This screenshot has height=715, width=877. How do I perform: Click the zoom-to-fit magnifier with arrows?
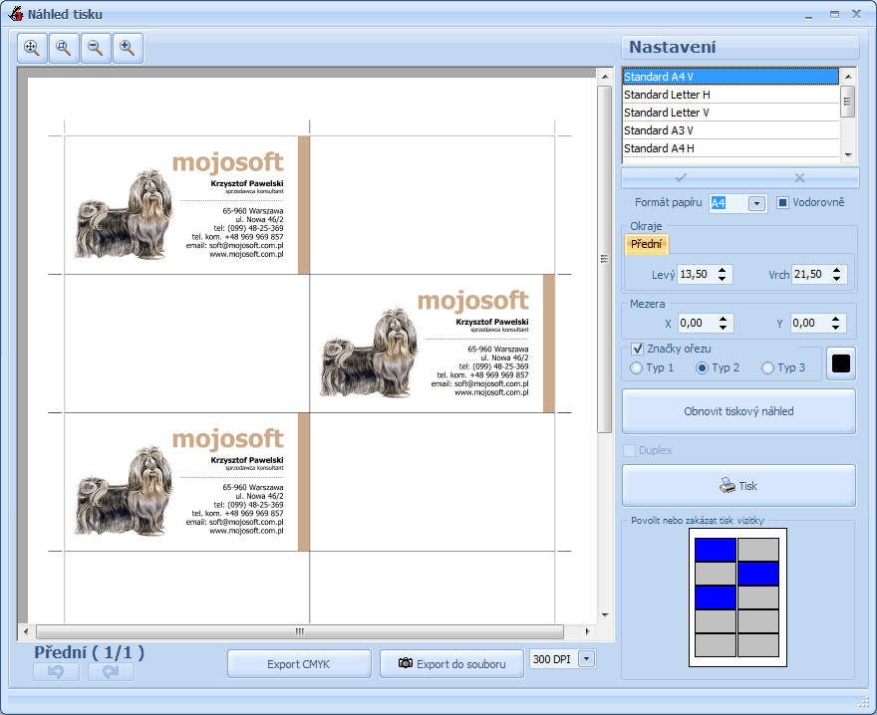32,48
